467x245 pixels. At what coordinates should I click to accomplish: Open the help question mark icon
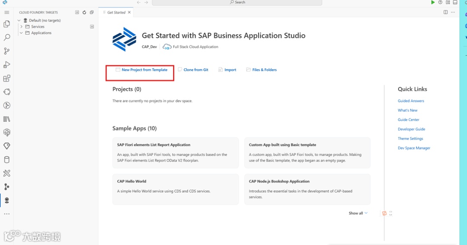[440, 3]
